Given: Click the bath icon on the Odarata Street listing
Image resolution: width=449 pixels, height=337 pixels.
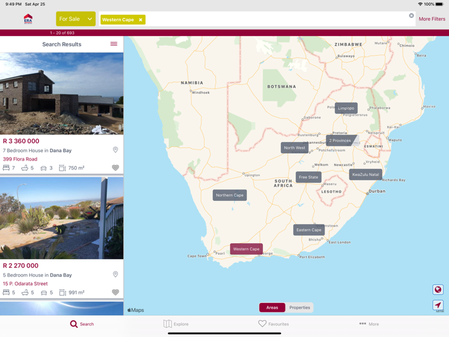Looking at the screenshot, I should click(25, 292).
